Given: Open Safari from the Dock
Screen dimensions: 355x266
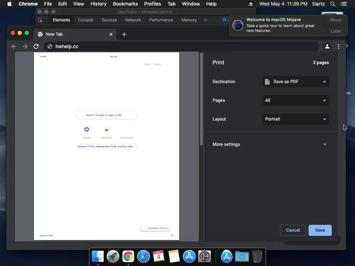Looking at the screenshot, I should [x=143, y=257].
